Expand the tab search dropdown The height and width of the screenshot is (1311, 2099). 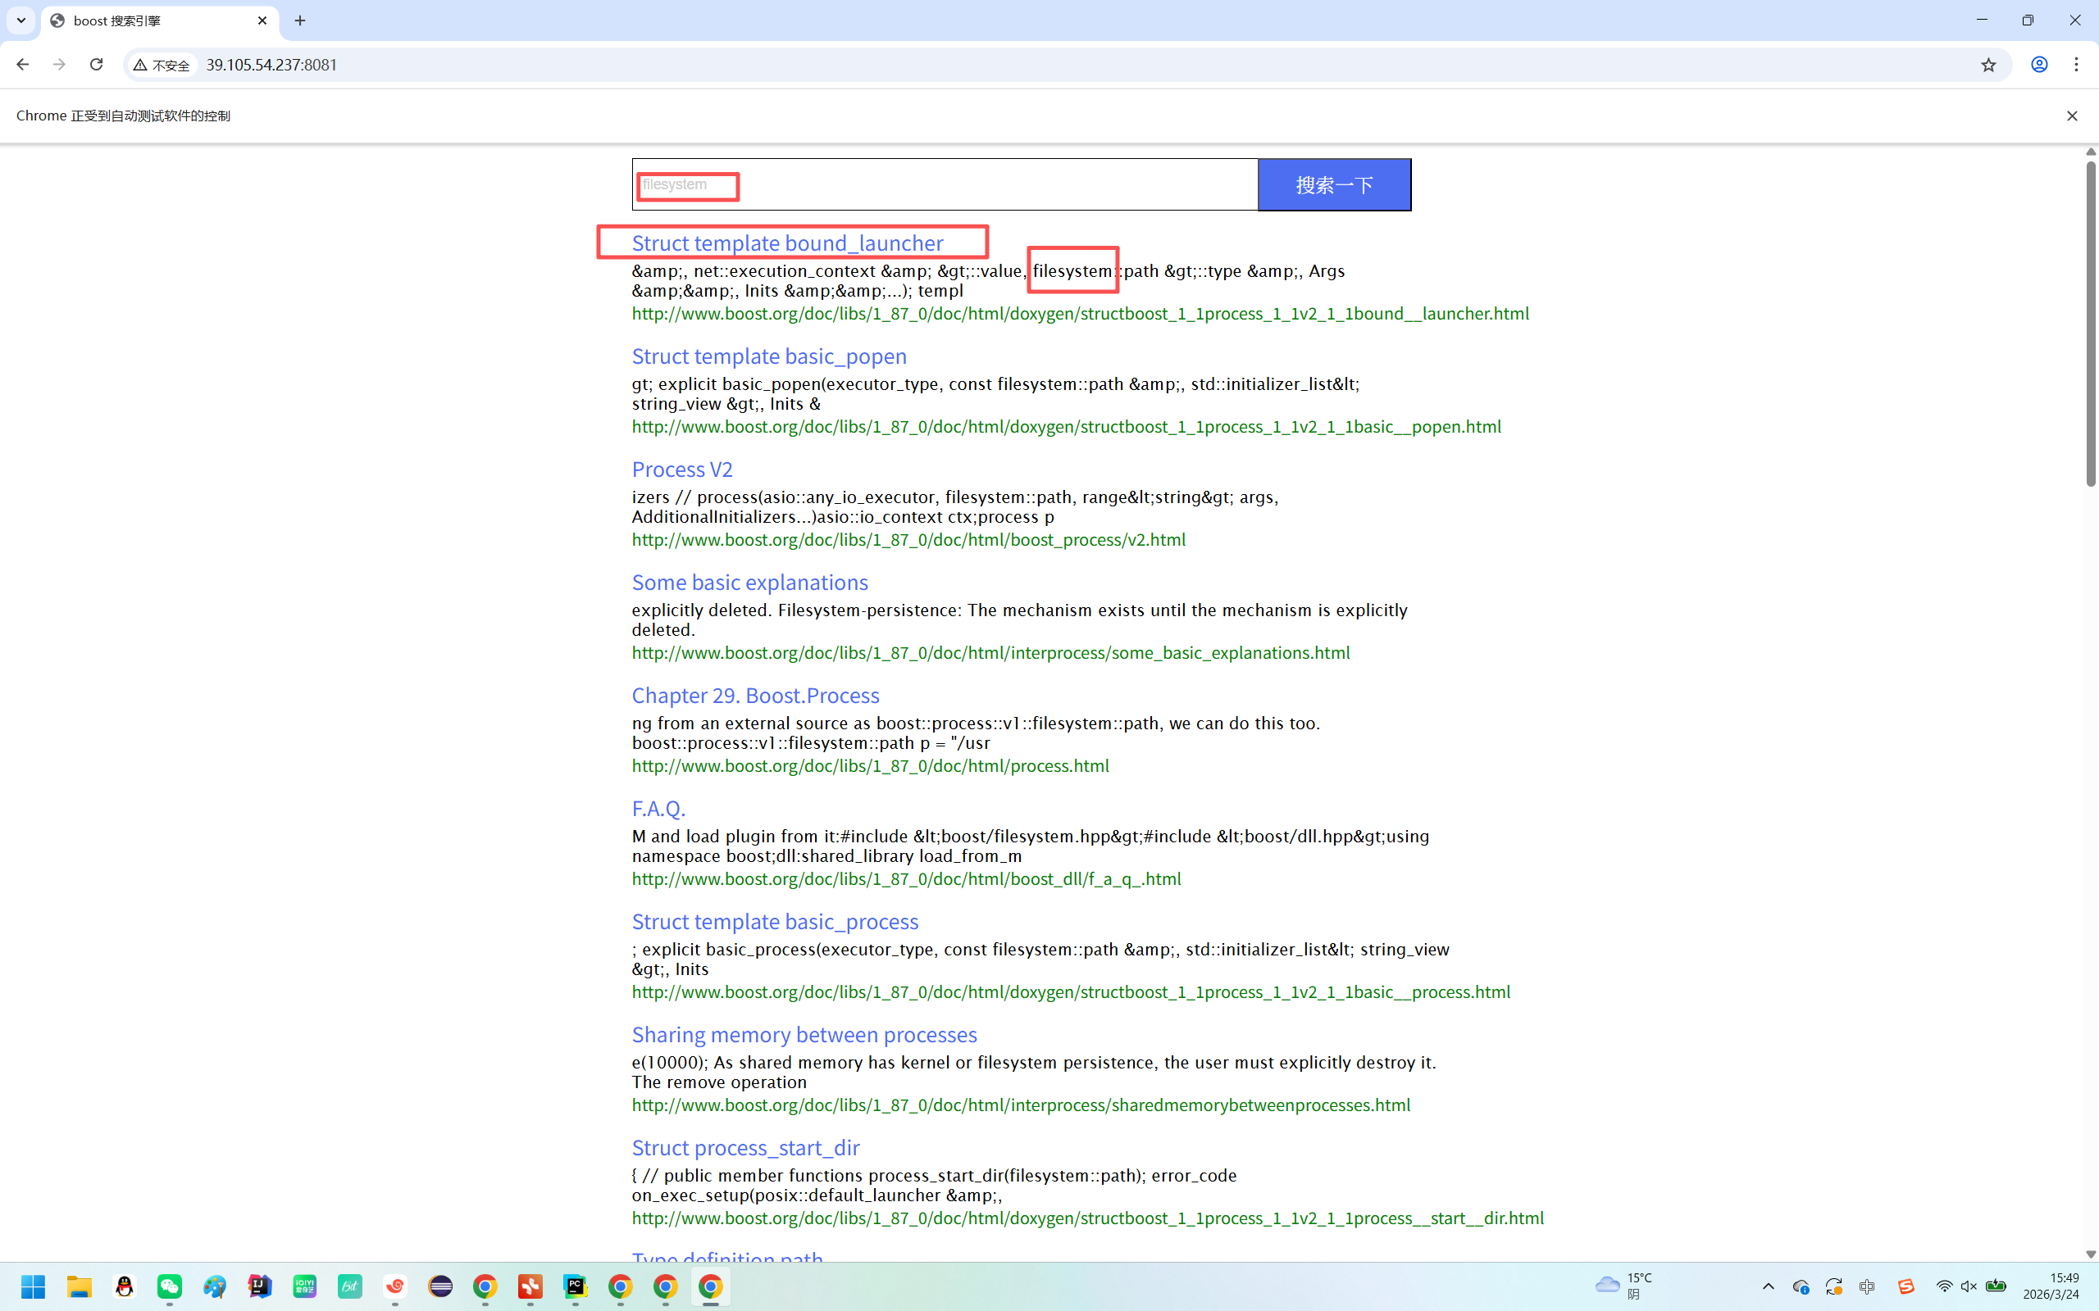click(20, 20)
